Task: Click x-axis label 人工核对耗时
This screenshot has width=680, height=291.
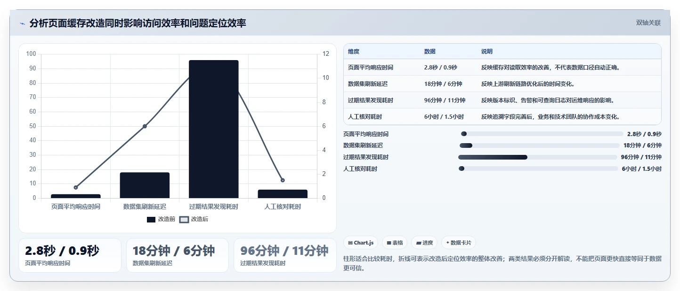Action: pyautogui.click(x=283, y=207)
